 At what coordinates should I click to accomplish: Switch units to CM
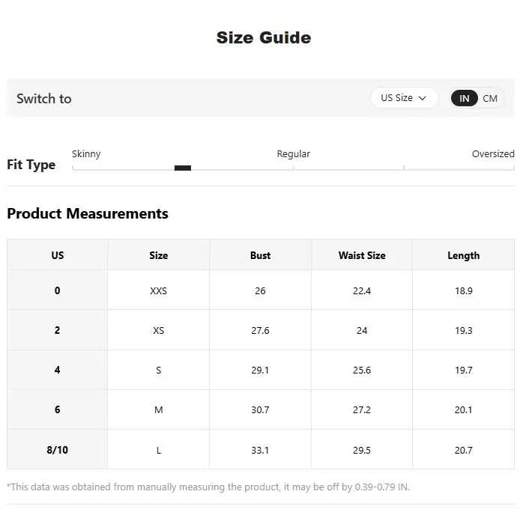click(x=490, y=98)
